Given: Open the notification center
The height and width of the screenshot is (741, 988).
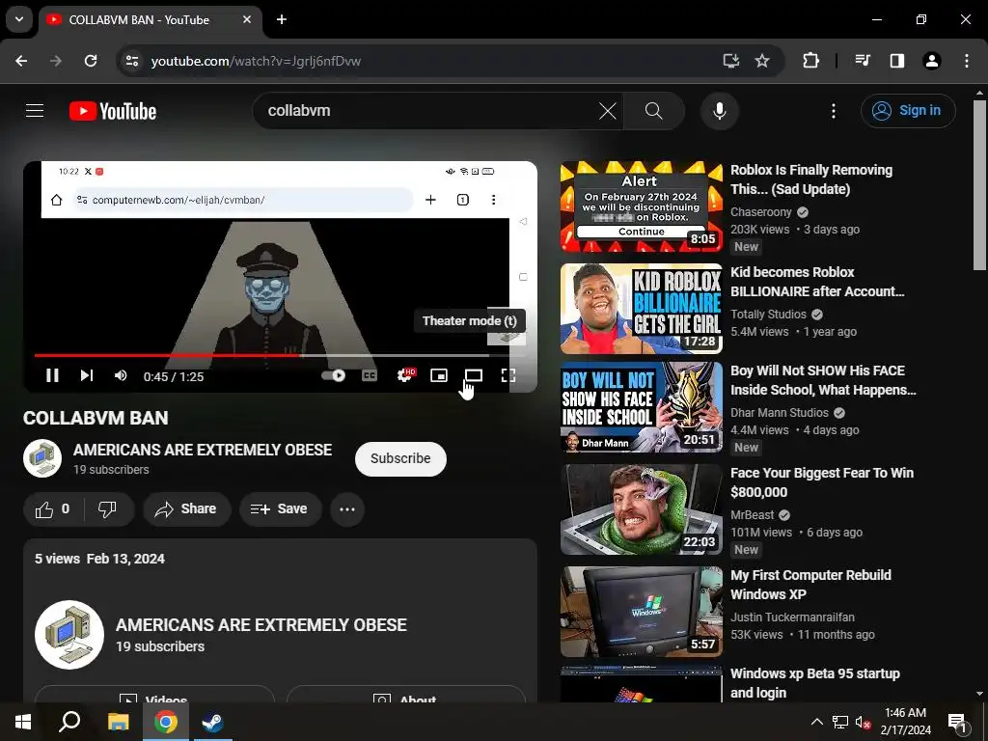Looking at the screenshot, I should [958, 722].
